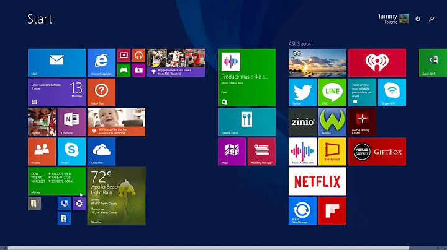This screenshot has height=250, width=447.
Task: Open the Calendar tile showing 13 Monday
Action: click(x=56, y=93)
